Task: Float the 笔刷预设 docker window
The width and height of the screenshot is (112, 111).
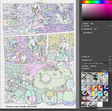Action: point(110,68)
